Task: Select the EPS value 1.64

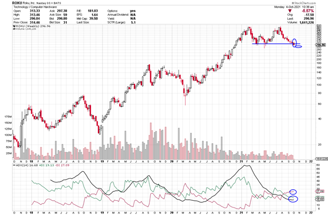Action: [95, 15]
